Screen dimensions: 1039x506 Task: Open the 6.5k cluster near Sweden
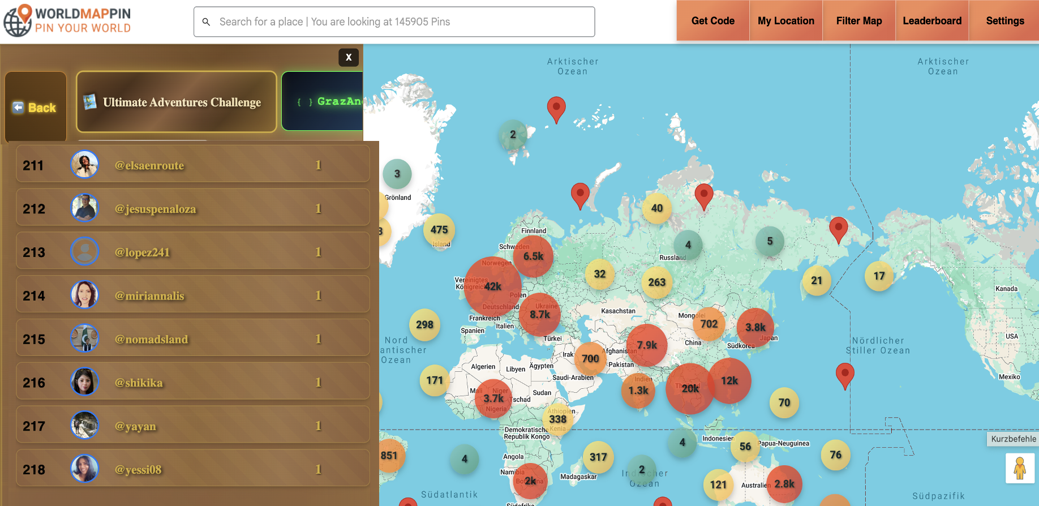click(x=533, y=256)
